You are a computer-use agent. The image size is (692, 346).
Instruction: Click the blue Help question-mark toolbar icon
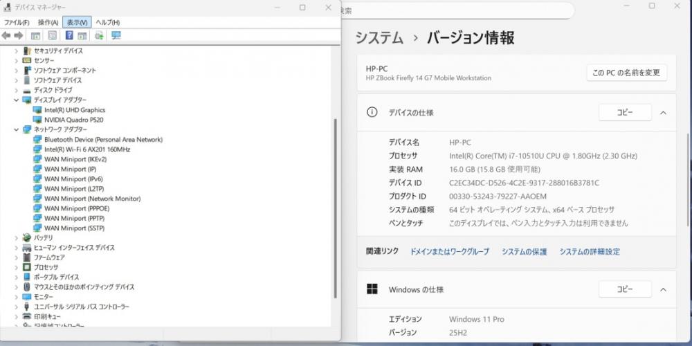pos(69,35)
